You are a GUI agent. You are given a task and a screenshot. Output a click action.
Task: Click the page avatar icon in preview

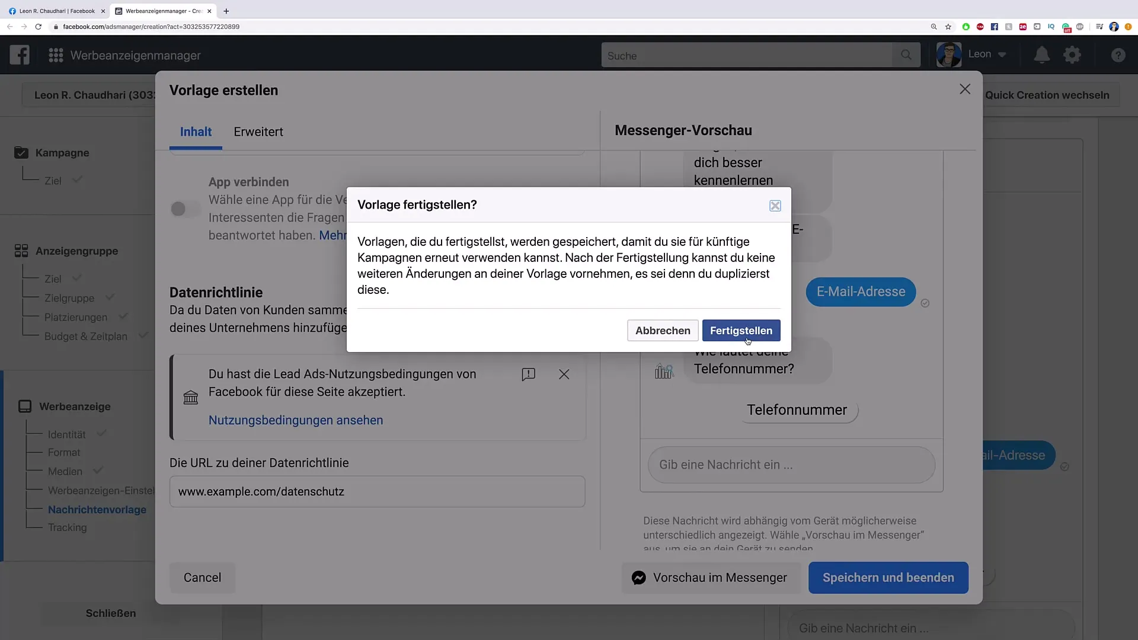[664, 372]
